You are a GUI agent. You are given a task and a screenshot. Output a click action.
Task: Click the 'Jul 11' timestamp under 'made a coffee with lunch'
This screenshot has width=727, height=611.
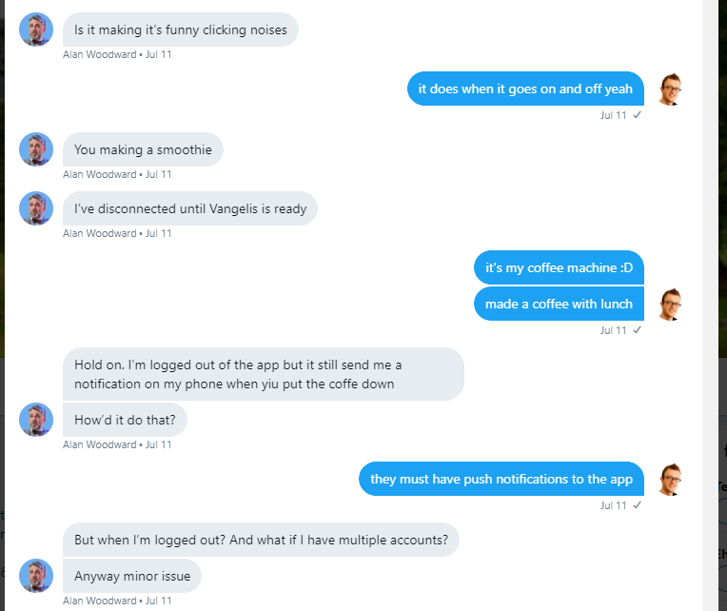(614, 330)
